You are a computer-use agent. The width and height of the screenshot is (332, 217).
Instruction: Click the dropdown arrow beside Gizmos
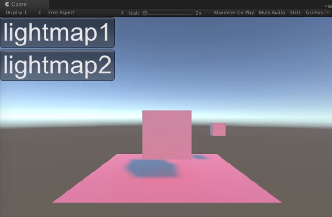(x=326, y=13)
